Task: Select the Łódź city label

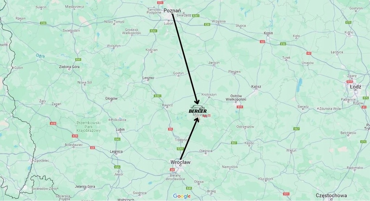Action: (x=356, y=87)
